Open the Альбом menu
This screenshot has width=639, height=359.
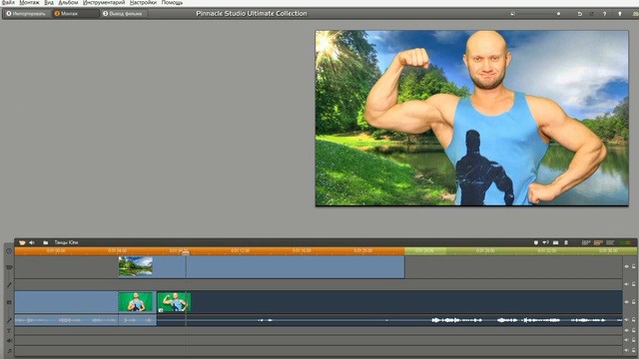coord(68,2)
